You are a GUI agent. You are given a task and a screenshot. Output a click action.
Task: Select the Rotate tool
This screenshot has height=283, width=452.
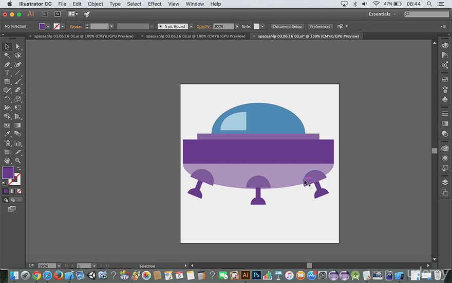(x=7, y=99)
